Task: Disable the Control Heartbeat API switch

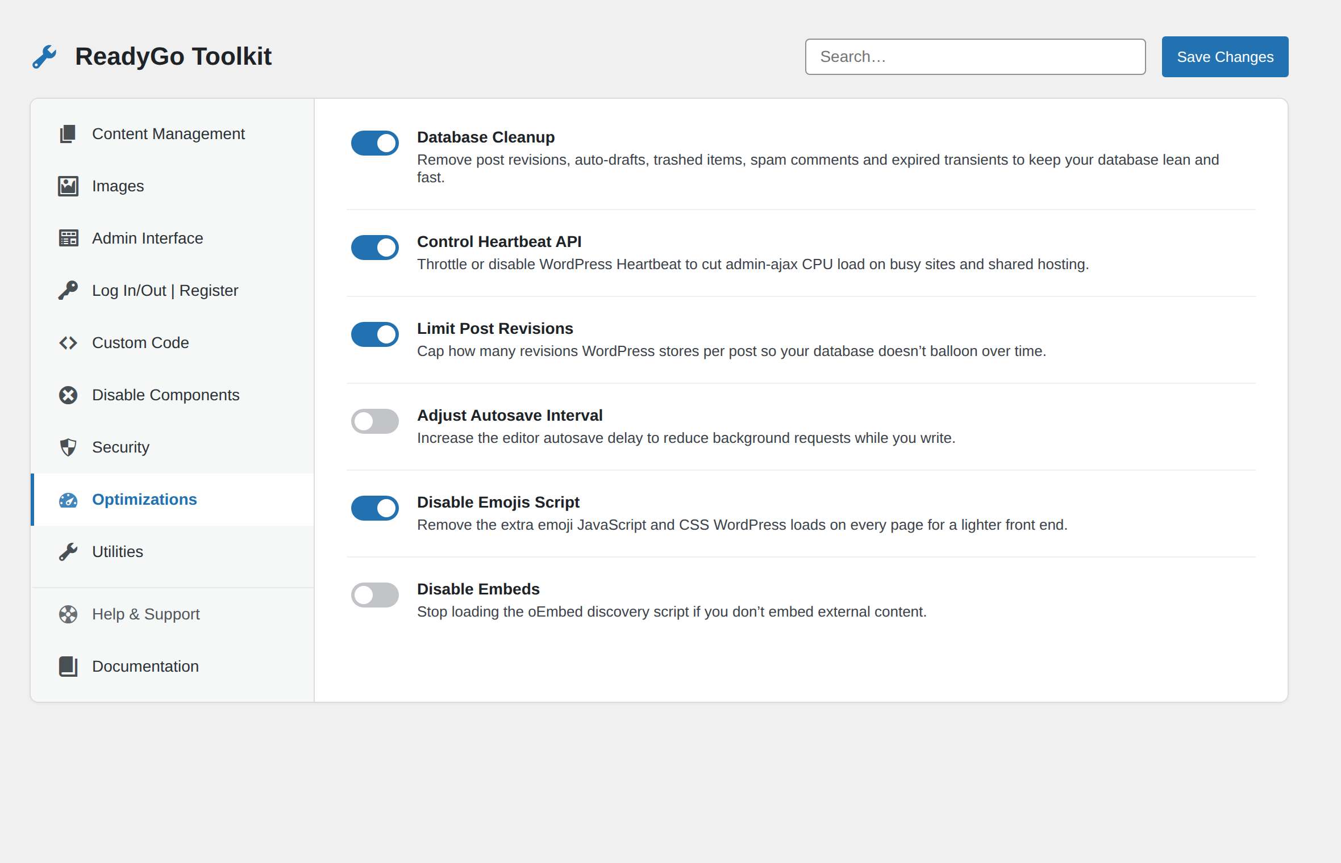Action: point(375,248)
